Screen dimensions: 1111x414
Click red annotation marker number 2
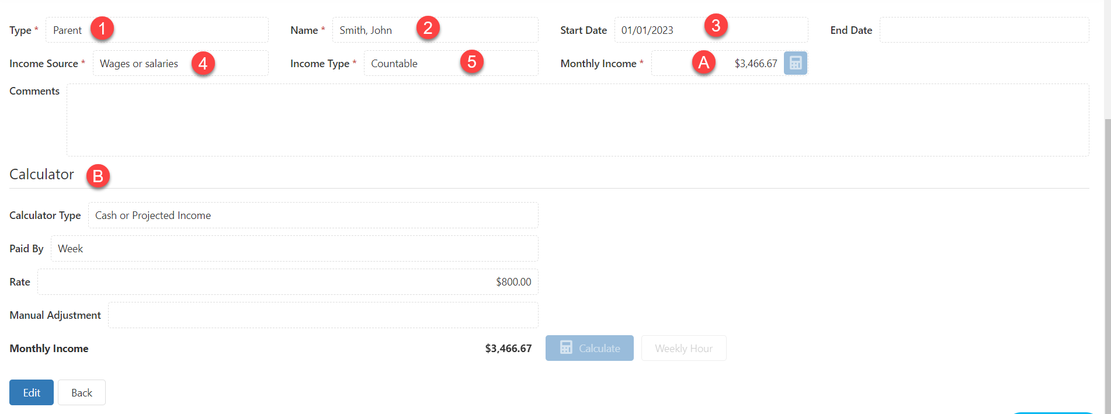[428, 27]
